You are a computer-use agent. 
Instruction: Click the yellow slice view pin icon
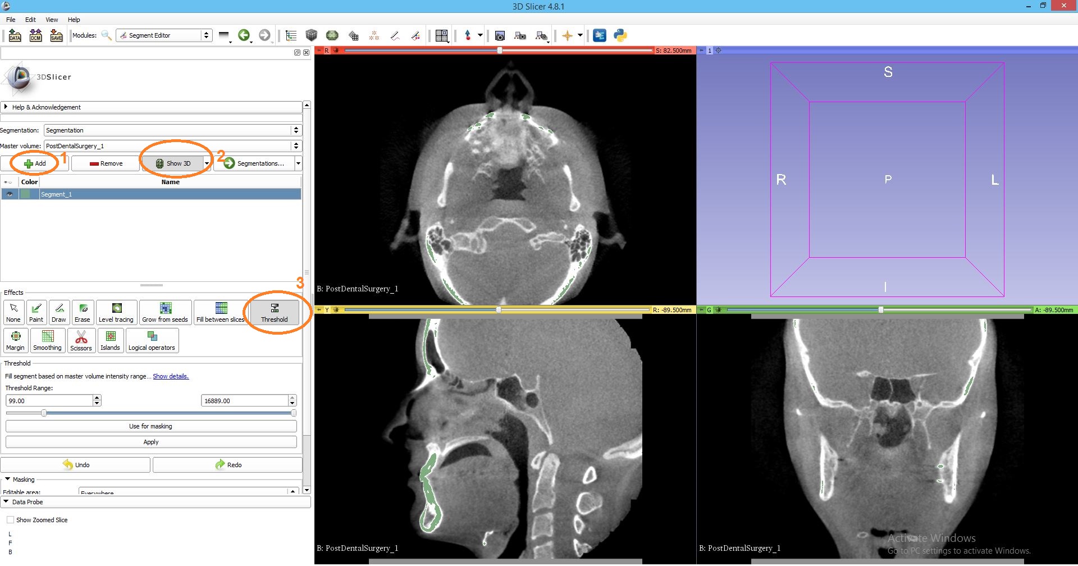(x=318, y=310)
